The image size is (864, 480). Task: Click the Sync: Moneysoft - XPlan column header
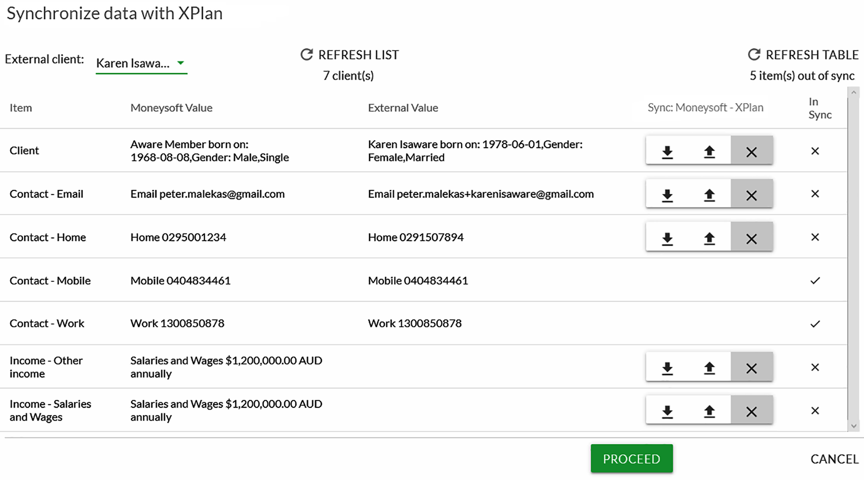705,107
